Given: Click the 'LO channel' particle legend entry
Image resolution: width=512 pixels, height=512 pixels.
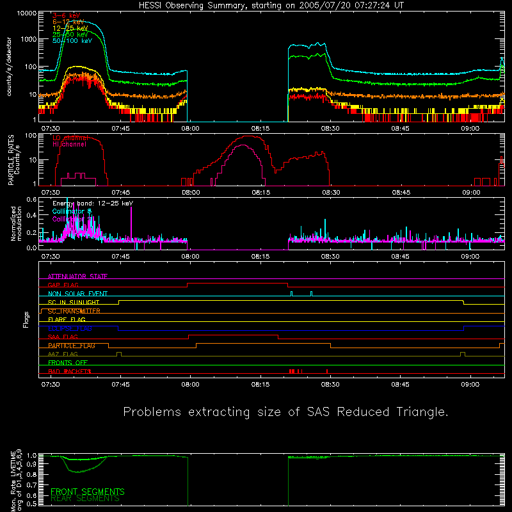Looking at the screenshot, I should (x=70, y=138).
